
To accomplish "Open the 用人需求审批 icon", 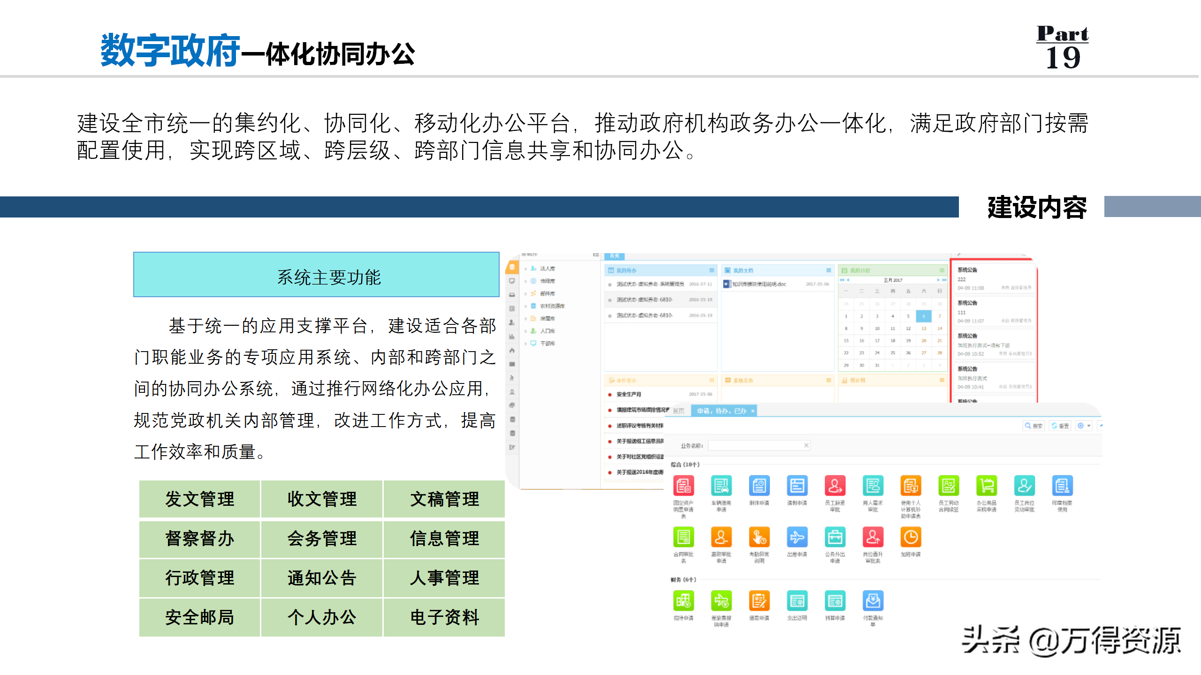I will tap(873, 486).
